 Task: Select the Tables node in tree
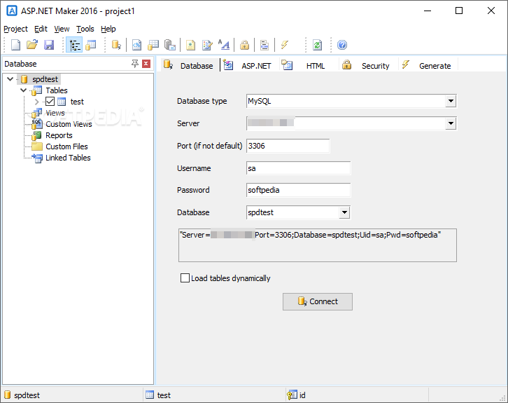[57, 90]
